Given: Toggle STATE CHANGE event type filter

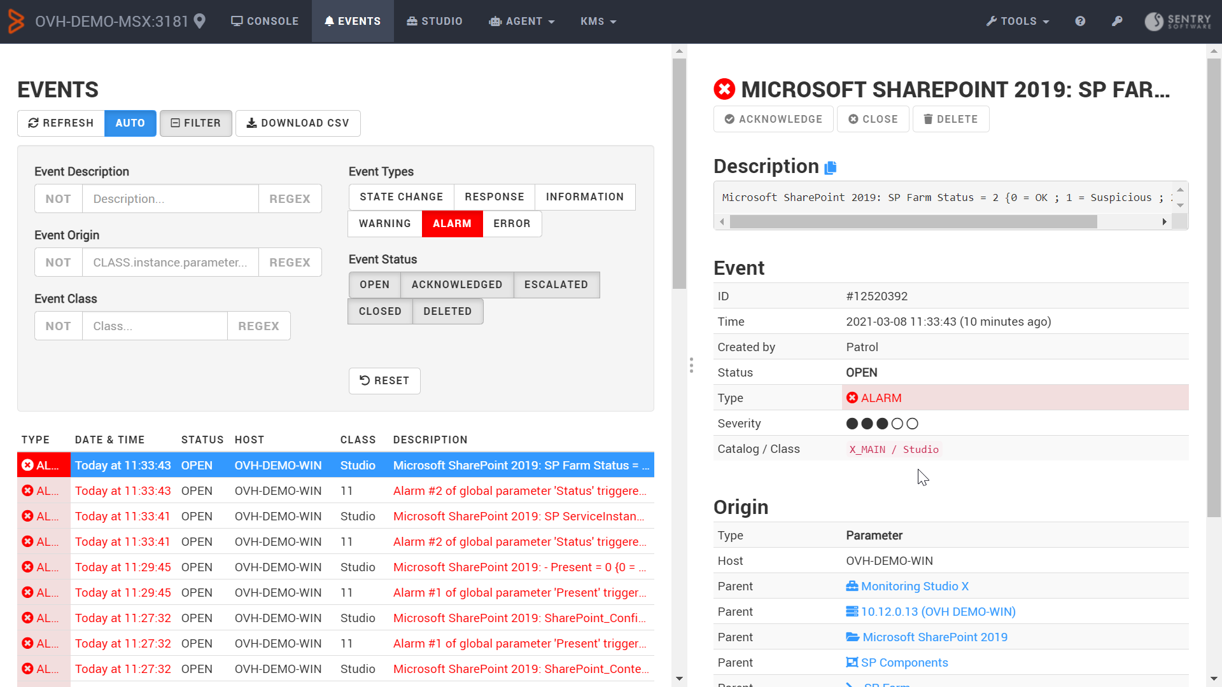Looking at the screenshot, I should tap(402, 197).
